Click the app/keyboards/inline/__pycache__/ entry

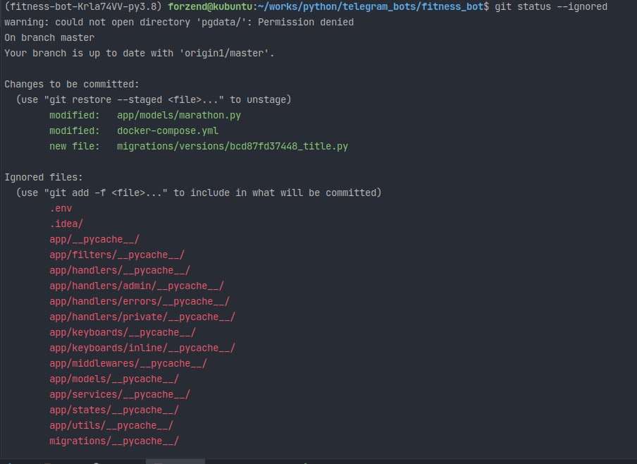tap(142, 348)
